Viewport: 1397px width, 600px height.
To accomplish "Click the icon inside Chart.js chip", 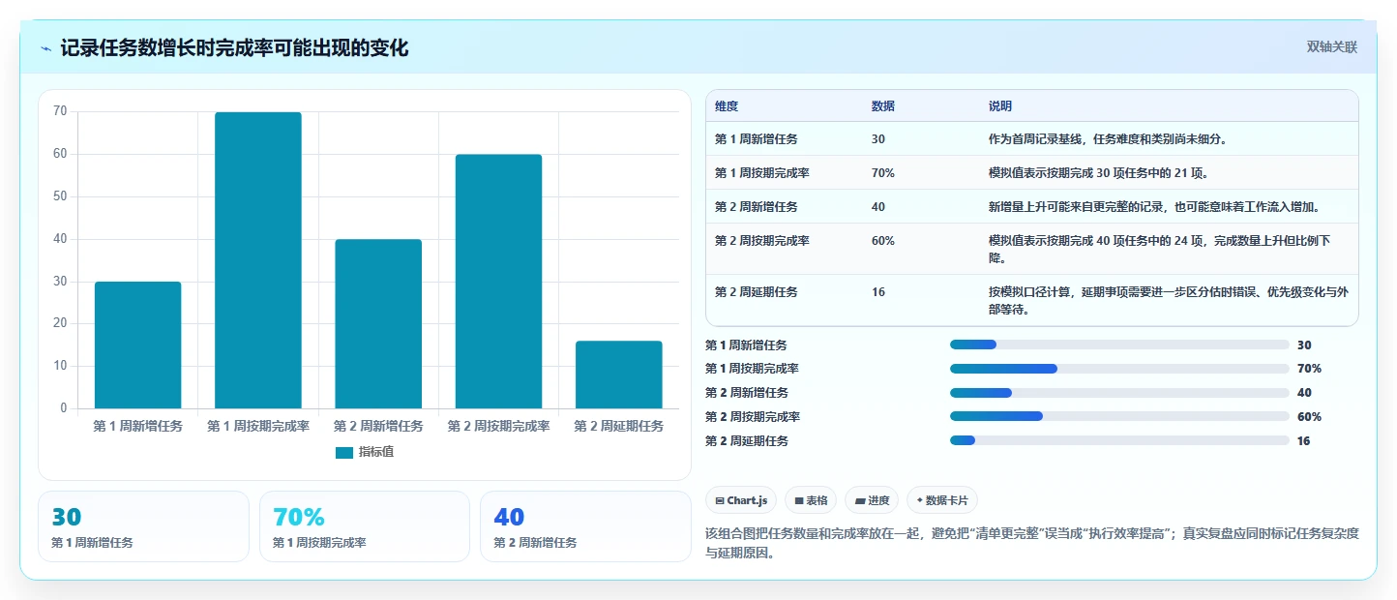I will pos(720,501).
